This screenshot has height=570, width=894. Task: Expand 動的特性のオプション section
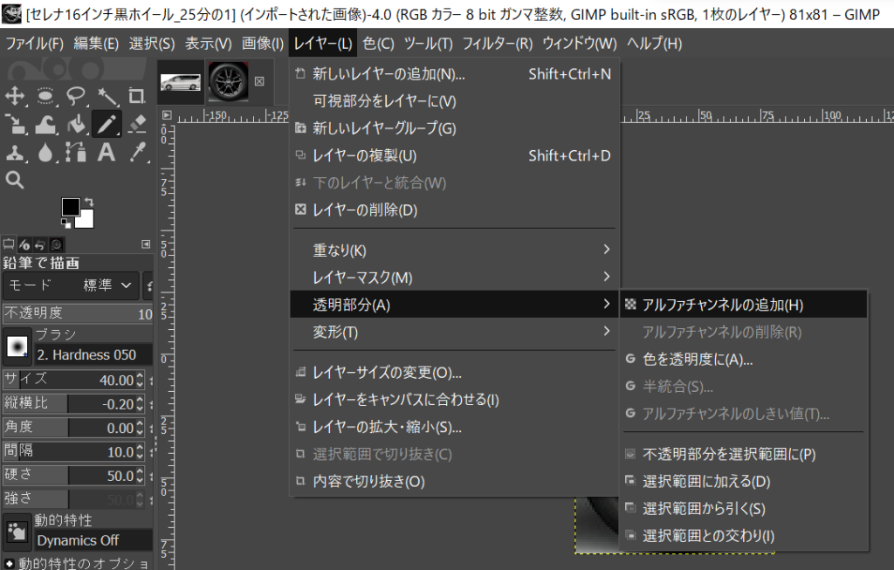tap(79, 563)
